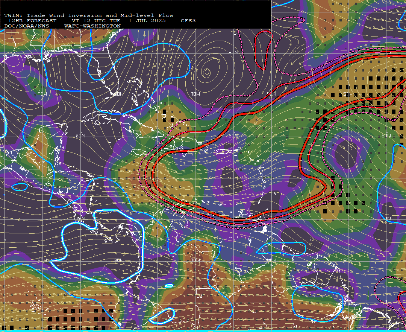The height and width of the screenshot is (332, 406).
Task: Click the '80W' label near the Florida Keys
Action: pos(118,94)
